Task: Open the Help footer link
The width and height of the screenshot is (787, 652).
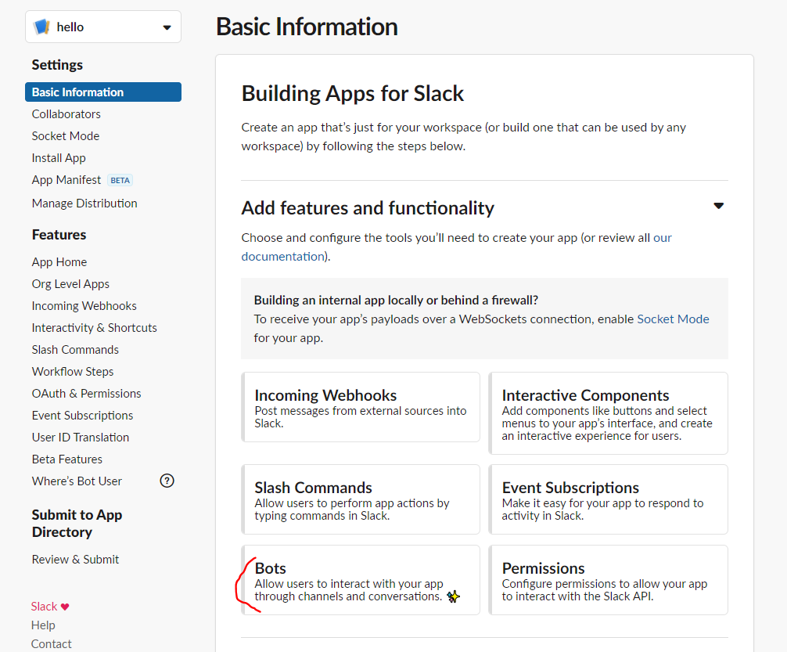Action: tap(43, 625)
